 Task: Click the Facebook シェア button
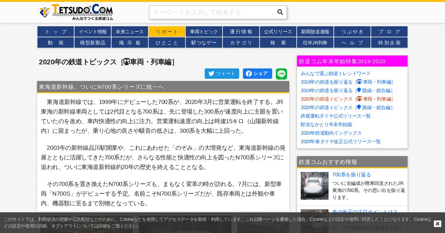257,74
